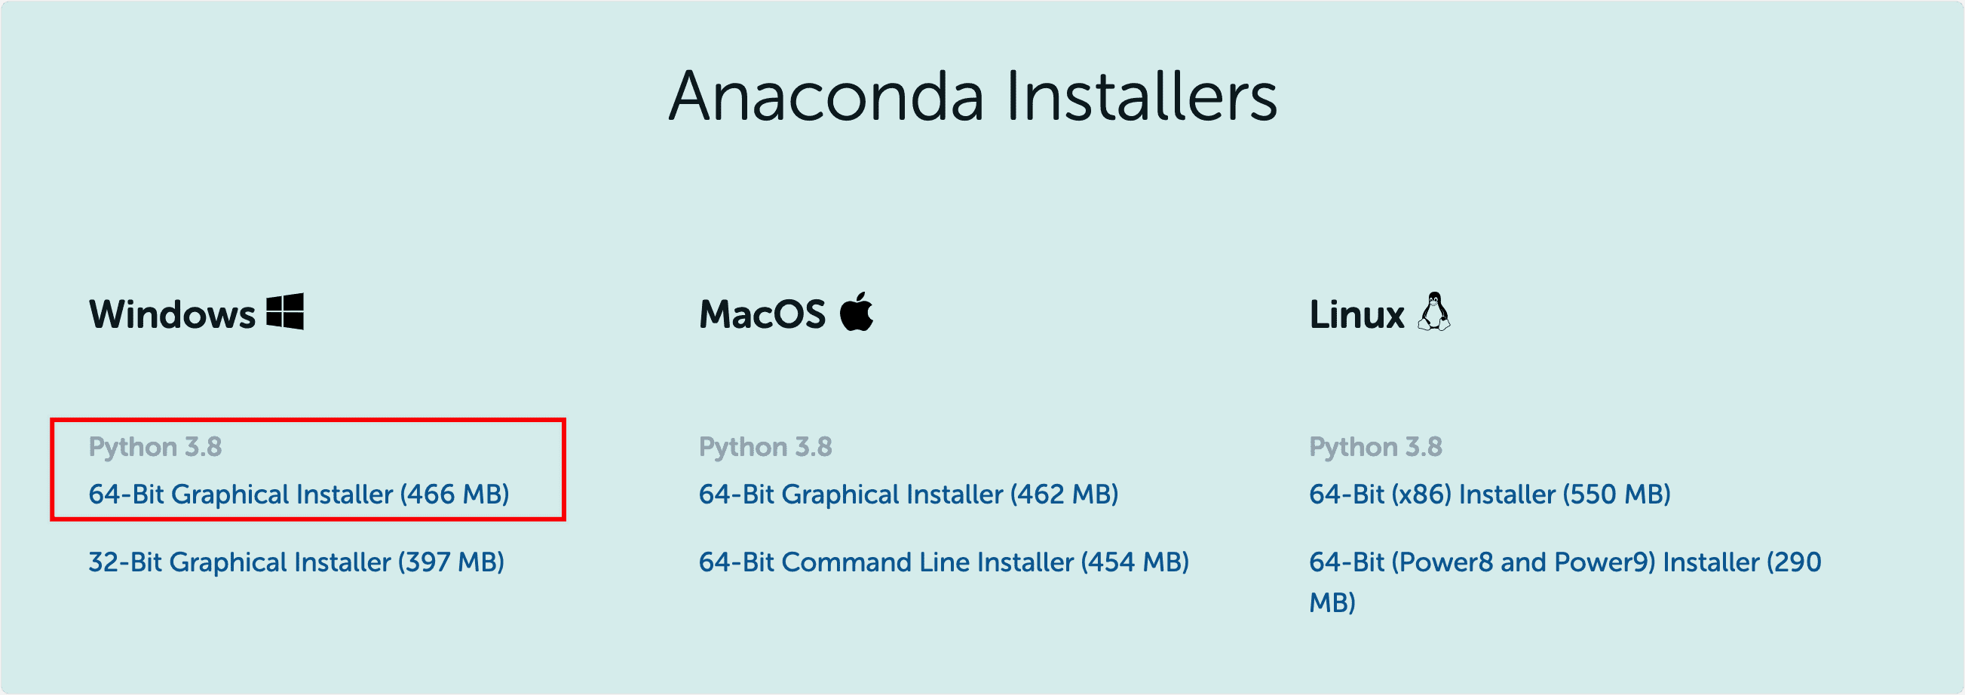Screen dimensions: 1965x695
Task: Download the MacOS 64-Bit Graphical Installer (462 MB)
Action: coord(909,494)
